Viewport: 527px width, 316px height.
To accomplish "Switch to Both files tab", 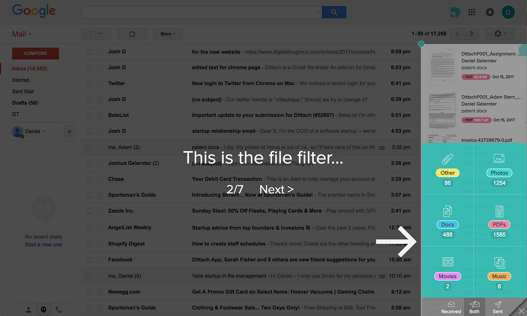I will pos(474,307).
